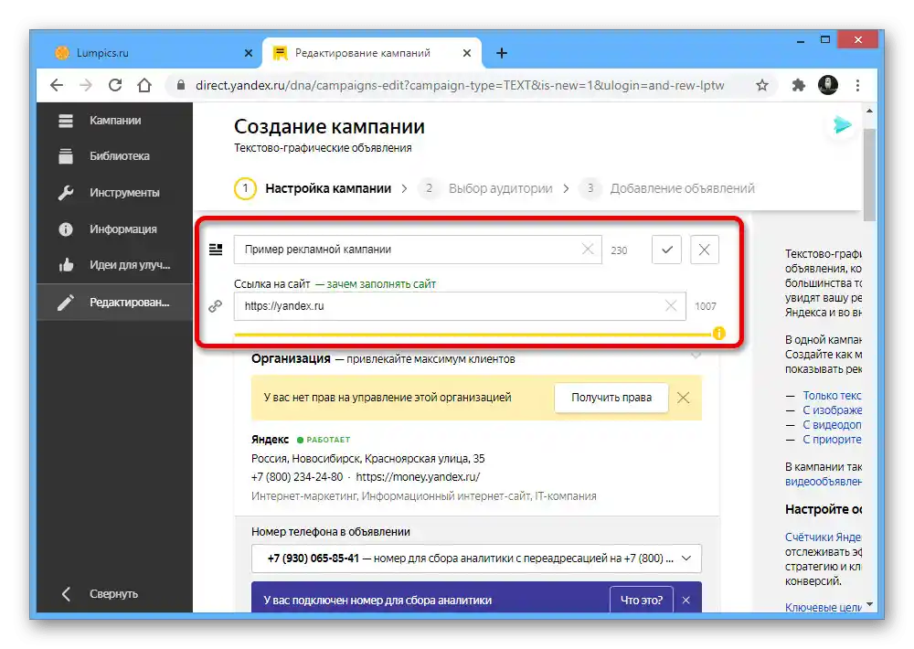This screenshot has width=914, height=649.
Task: Cancel campaign name edit with X button
Action: coord(704,250)
